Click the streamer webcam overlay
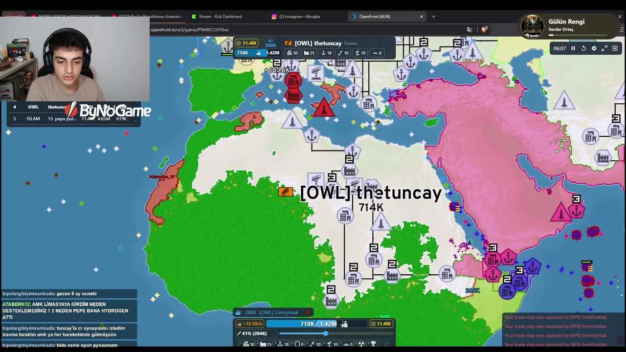Screen dimensions: 626x352 (x=75, y=59)
